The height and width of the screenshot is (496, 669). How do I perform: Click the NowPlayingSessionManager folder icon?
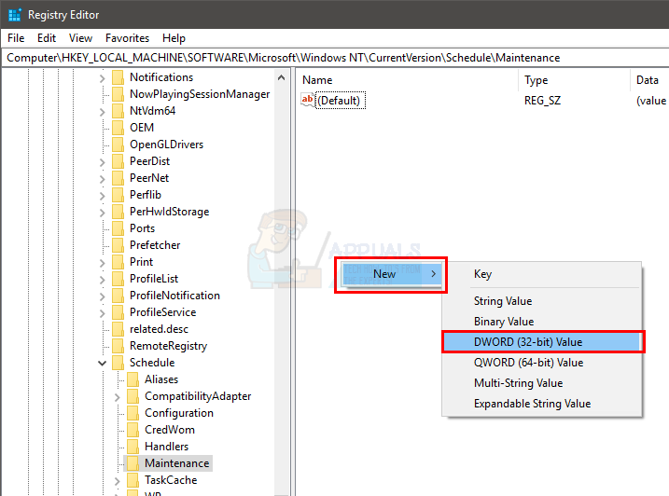point(118,94)
